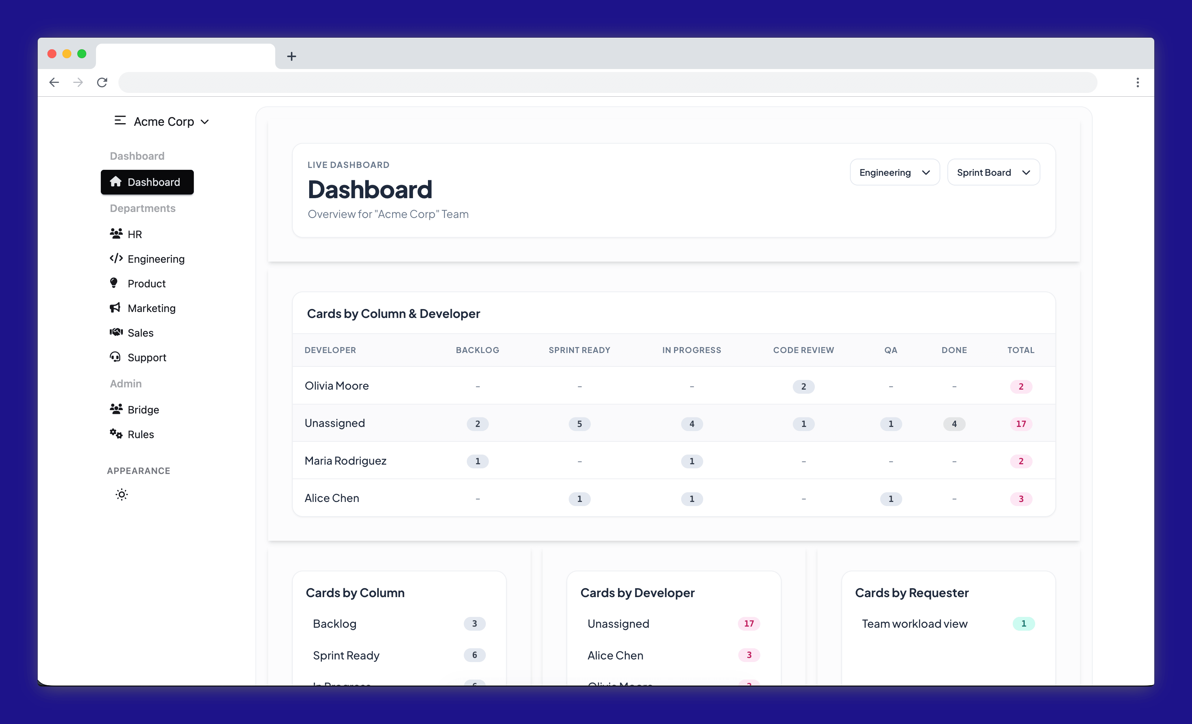The height and width of the screenshot is (724, 1192).
Task: Open a new browser tab
Action: pyautogui.click(x=291, y=56)
